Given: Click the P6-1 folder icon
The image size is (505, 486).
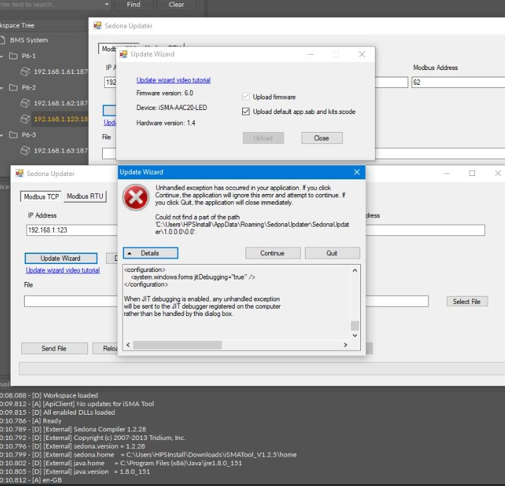Looking at the screenshot, I should click(13, 56).
